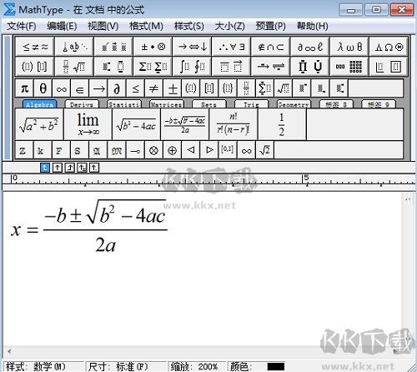Open the matrix templates palette

pos(349,66)
